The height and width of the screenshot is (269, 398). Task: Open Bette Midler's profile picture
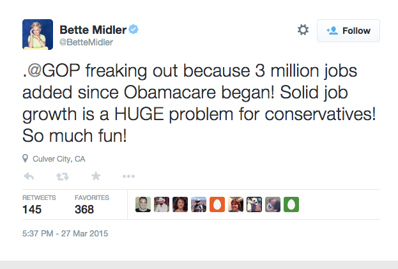click(38, 35)
